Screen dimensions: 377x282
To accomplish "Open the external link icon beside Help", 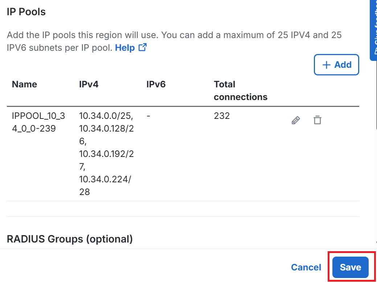I will [x=143, y=47].
